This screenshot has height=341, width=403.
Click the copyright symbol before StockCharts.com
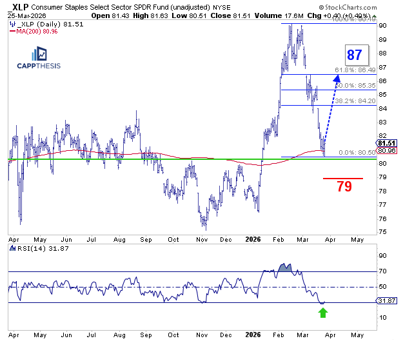321,8
